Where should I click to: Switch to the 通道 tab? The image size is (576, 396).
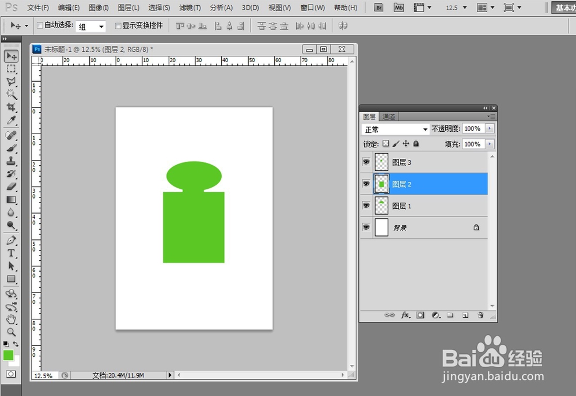coord(388,117)
